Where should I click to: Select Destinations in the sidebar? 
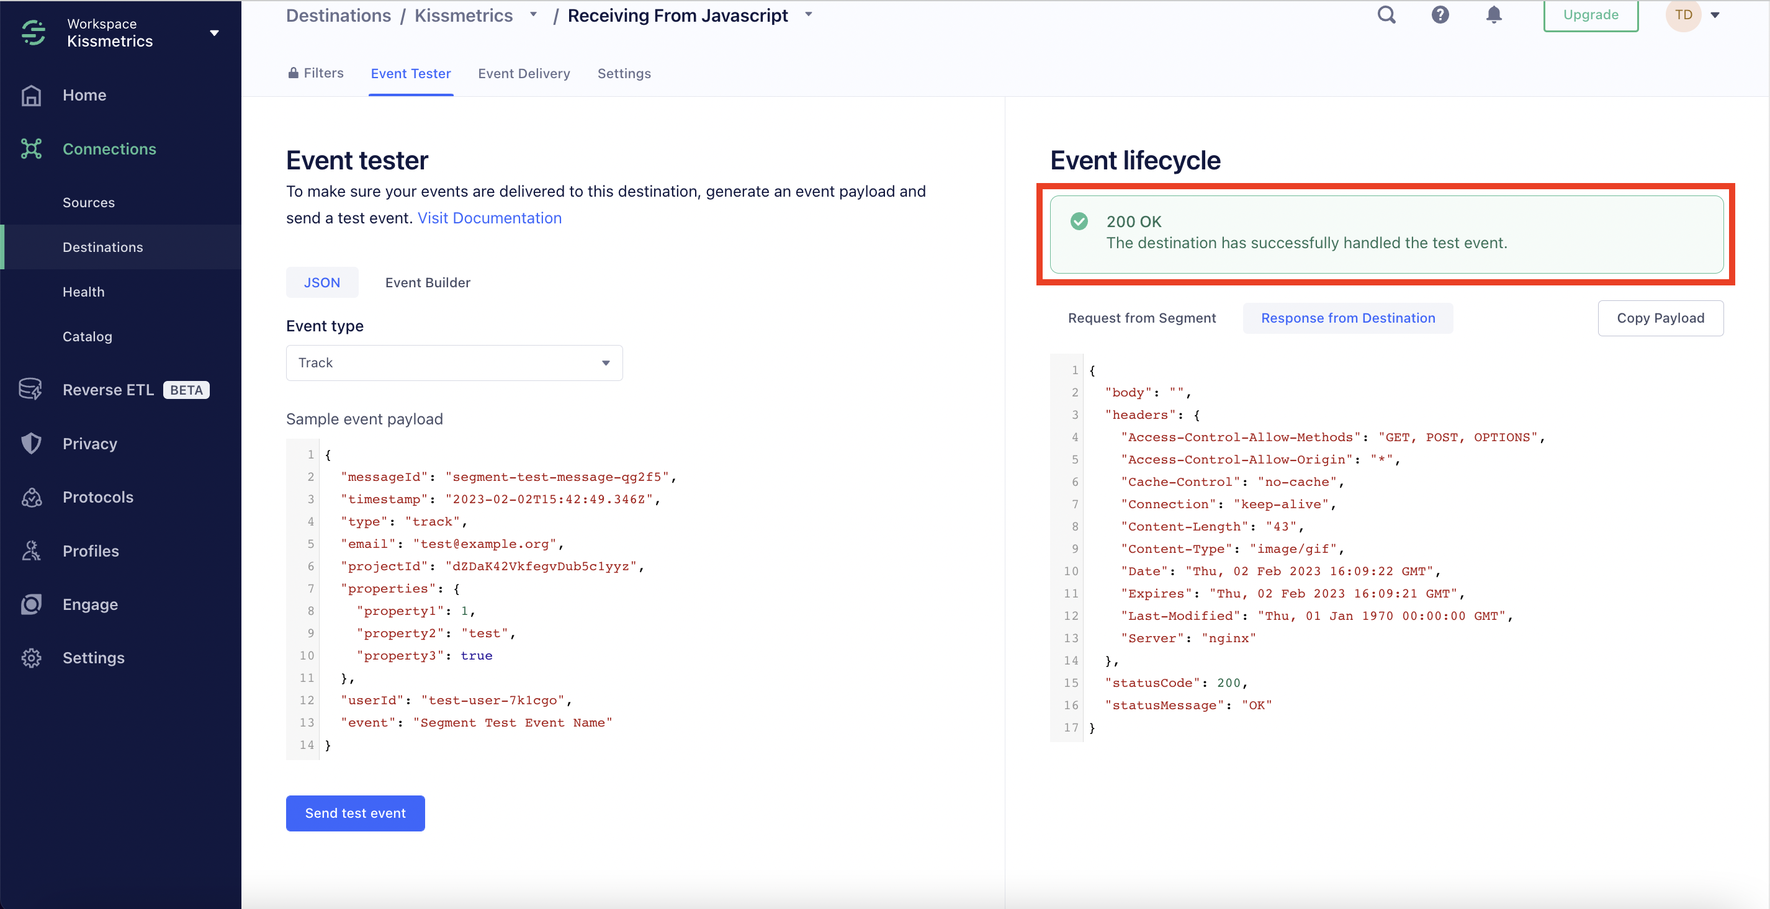pyautogui.click(x=102, y=248)
